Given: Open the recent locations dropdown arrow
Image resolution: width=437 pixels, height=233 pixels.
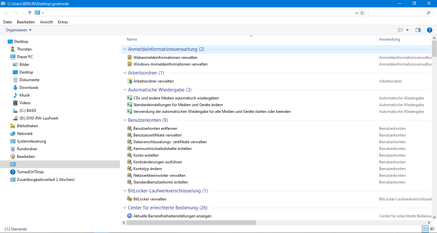Looking at the screenshot, I should (x=23, y=13).
